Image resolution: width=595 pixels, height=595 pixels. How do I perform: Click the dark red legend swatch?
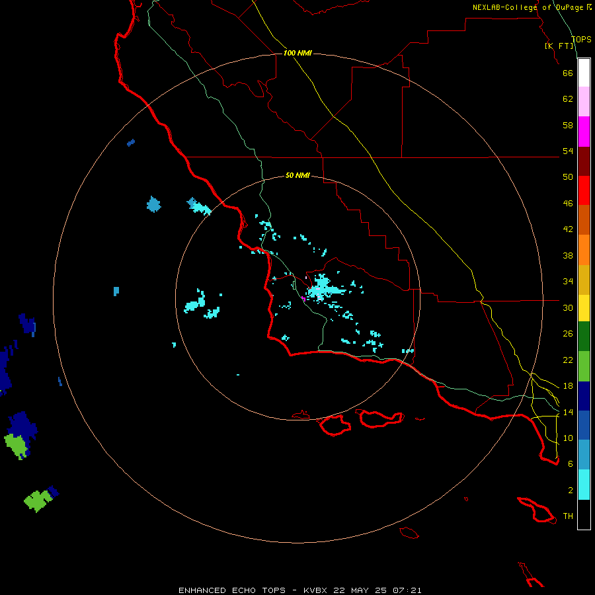point(584,161)
